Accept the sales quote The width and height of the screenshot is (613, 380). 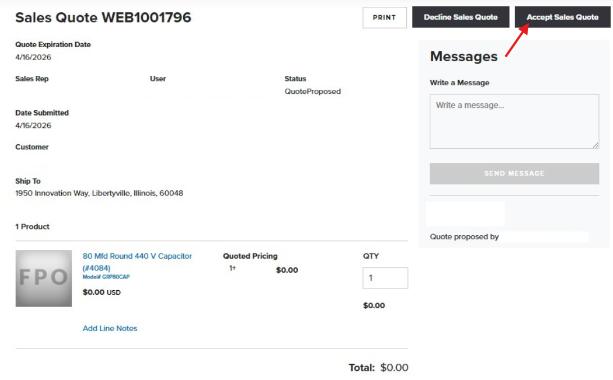pyautogui.click(x=562, y=17)
